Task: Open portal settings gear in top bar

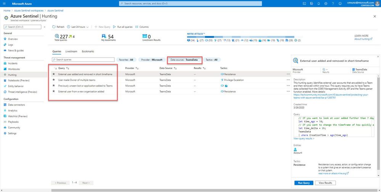Action: point(326,4)
